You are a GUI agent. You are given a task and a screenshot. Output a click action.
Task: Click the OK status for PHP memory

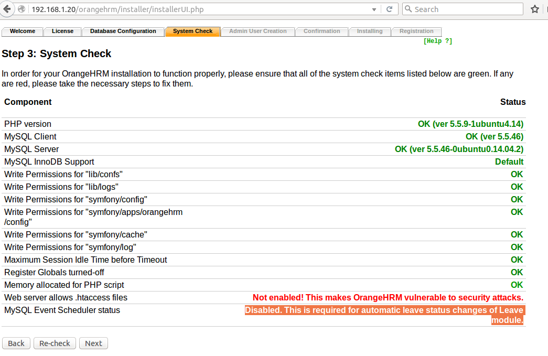point(517,285)
